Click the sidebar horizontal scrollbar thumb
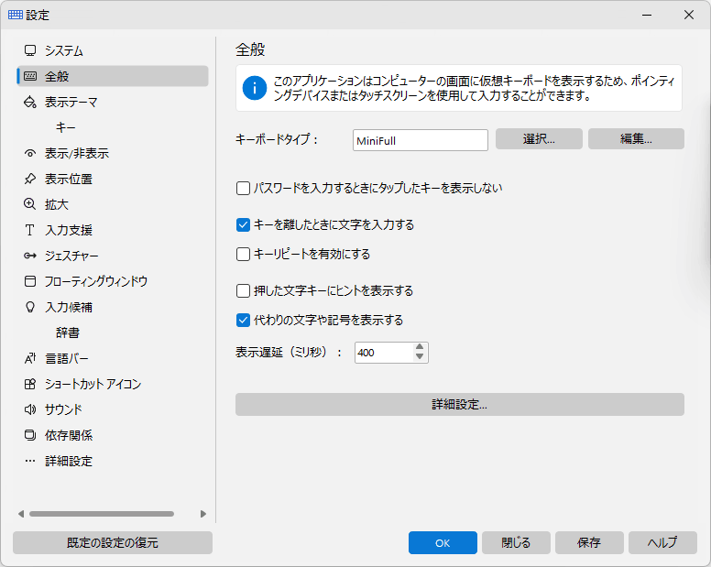Image resolution: width=711 pixels, height=567 pixels. [x=102, y=514]
